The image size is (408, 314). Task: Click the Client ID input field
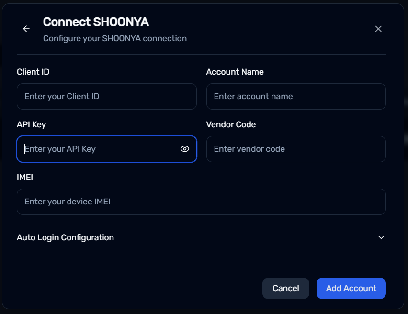click(107, 96)
